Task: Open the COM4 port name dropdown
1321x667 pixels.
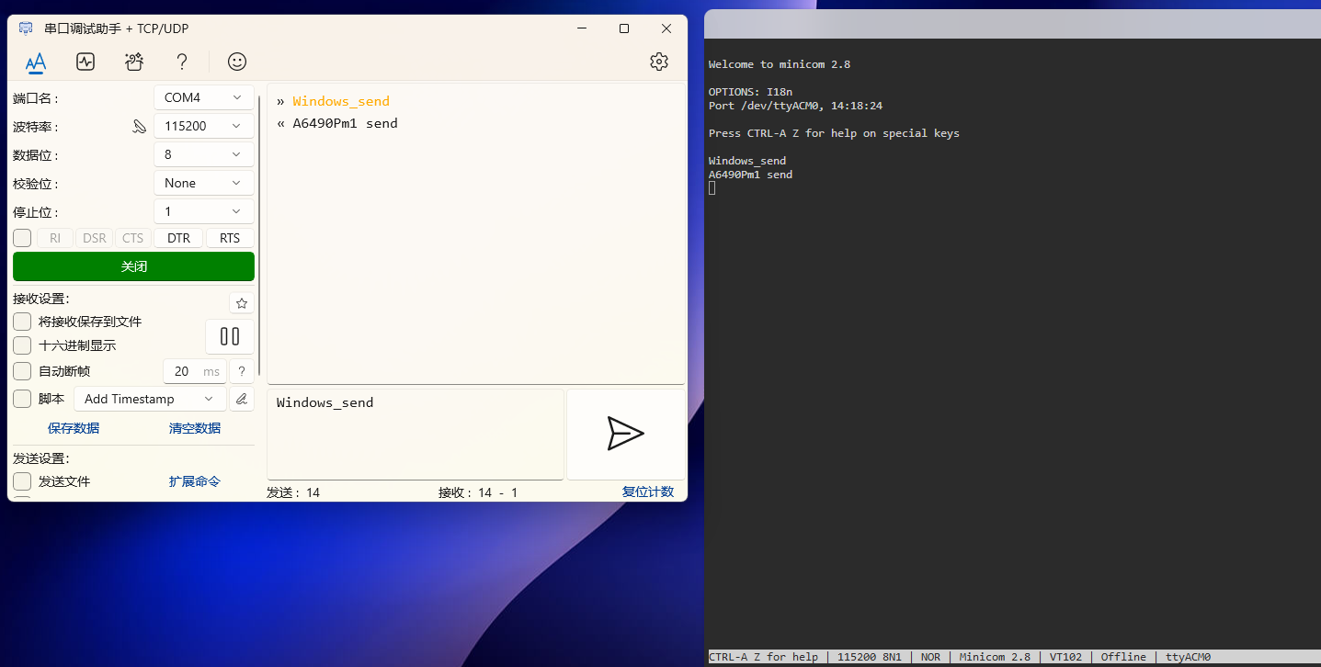Action: point(203,97)
